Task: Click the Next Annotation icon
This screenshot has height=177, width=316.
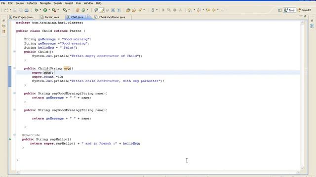Action: pyautogui.click(x=190, y=10)
